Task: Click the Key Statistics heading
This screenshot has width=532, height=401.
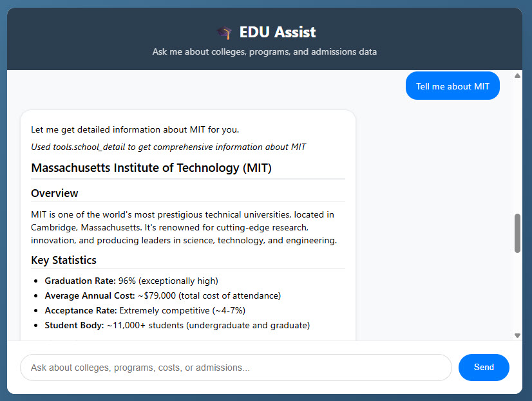Action: pos(64,260)
